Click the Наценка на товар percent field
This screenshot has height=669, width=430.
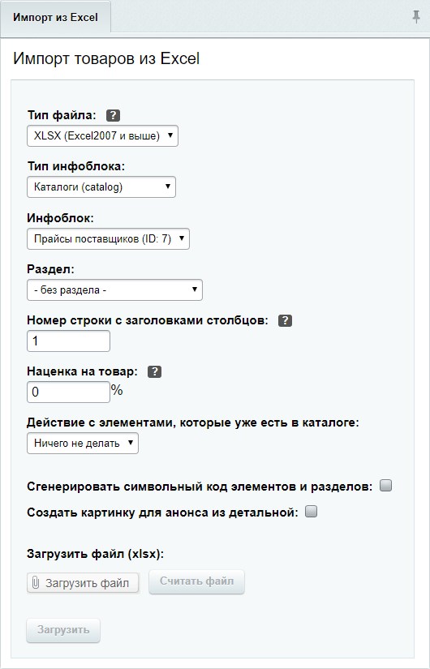point(68,392)
